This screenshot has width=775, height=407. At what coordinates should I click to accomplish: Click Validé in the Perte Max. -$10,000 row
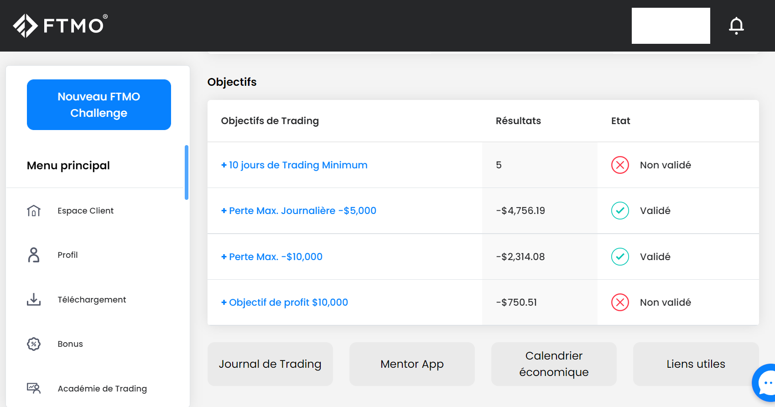pyautogui.click(x=655, y=256)
